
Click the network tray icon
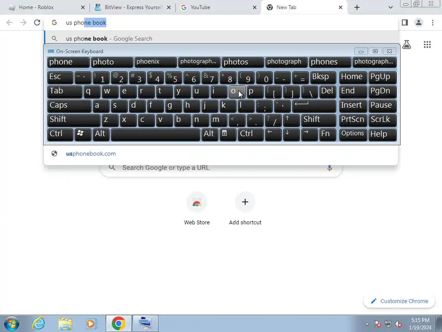[x=388, y=324]
